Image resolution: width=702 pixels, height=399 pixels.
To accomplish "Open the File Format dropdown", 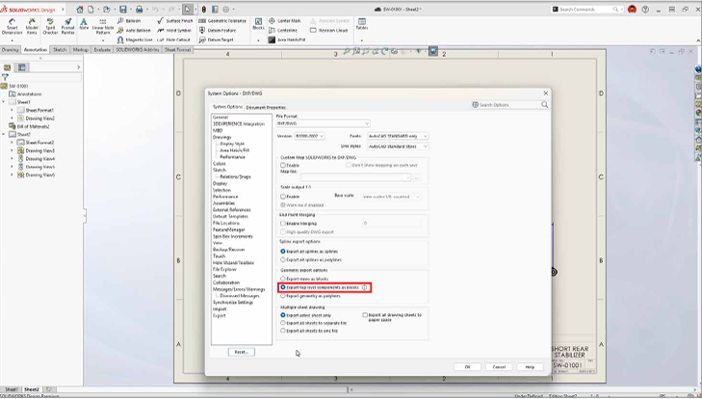I will [x=323, y=123].
